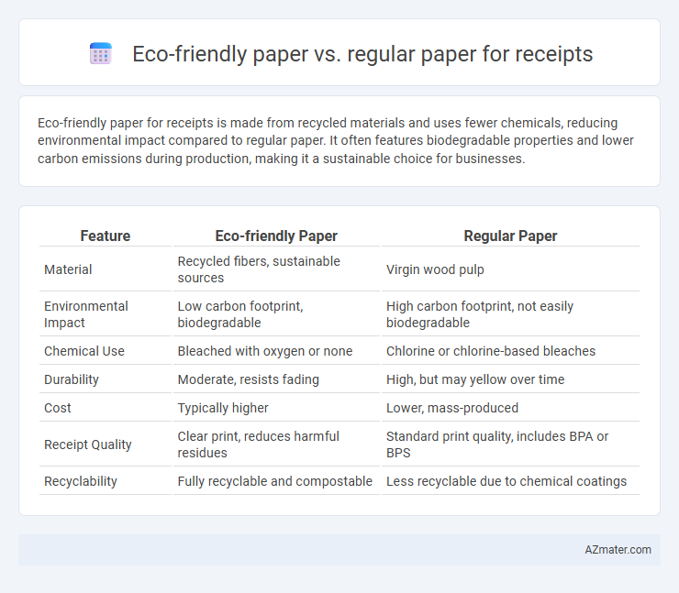Click 'Clear print, reduces harmful residues' cell

tap(276, 445)
